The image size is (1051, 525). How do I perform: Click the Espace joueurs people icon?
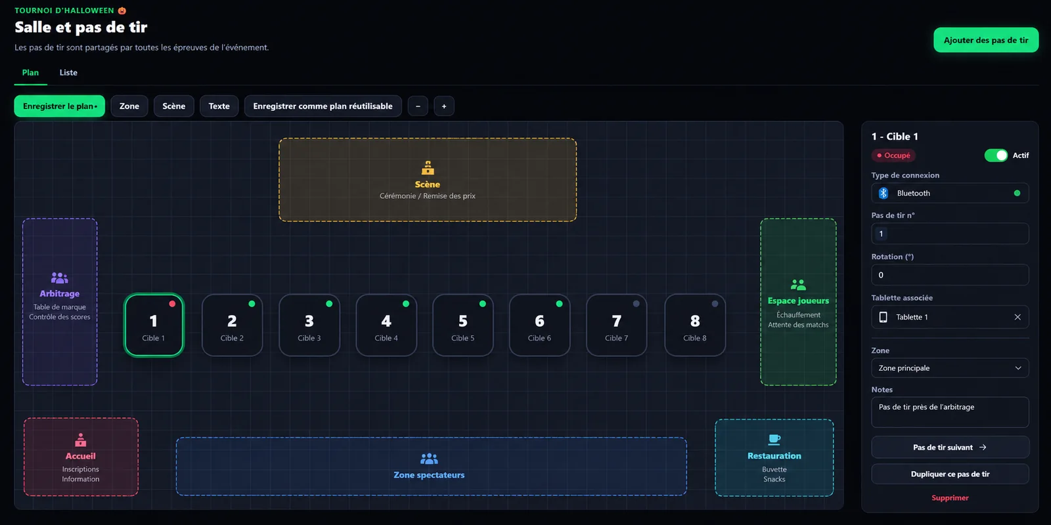tap(798, 285)
